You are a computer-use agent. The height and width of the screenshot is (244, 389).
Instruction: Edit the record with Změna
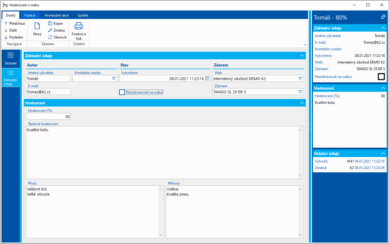pos(56,30)
